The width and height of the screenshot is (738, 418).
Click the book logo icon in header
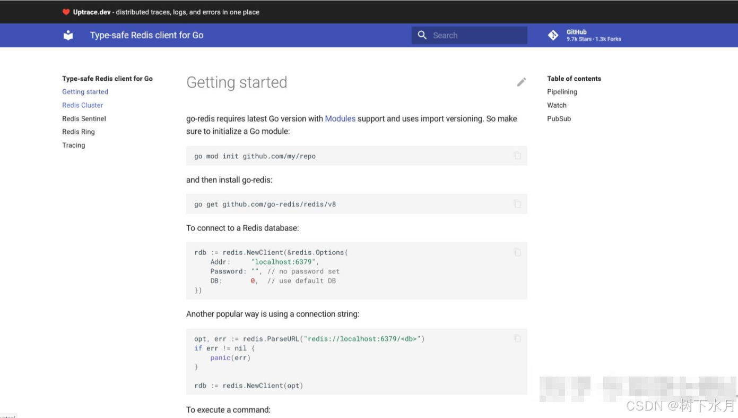tap(68, 35)
